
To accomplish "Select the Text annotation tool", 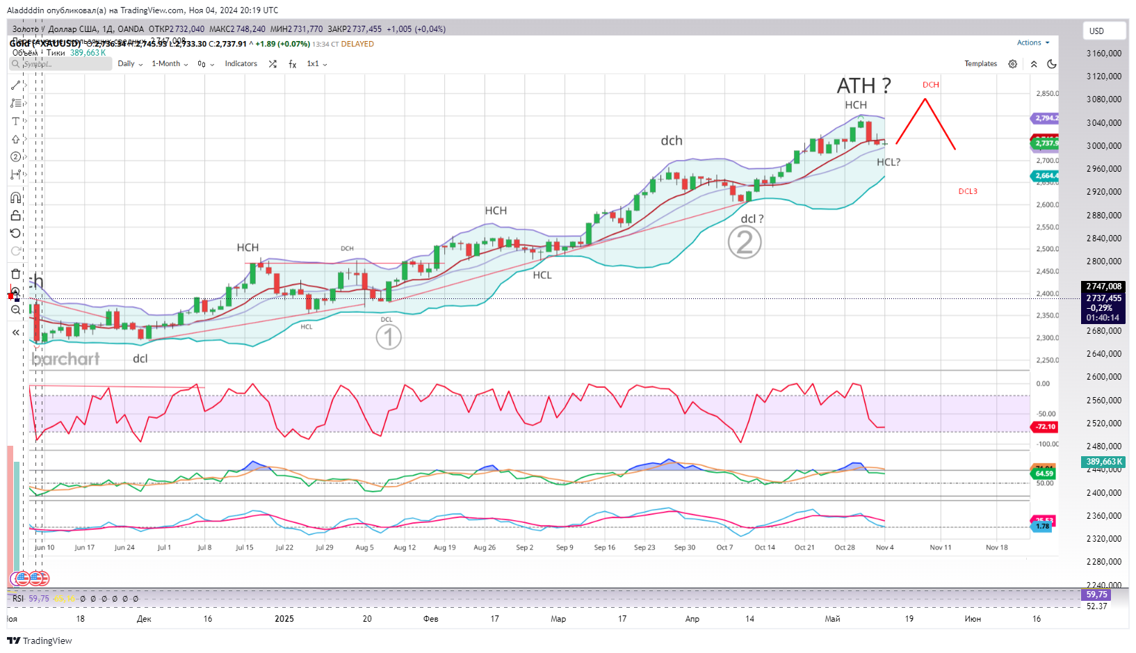I will click(16, 121).
